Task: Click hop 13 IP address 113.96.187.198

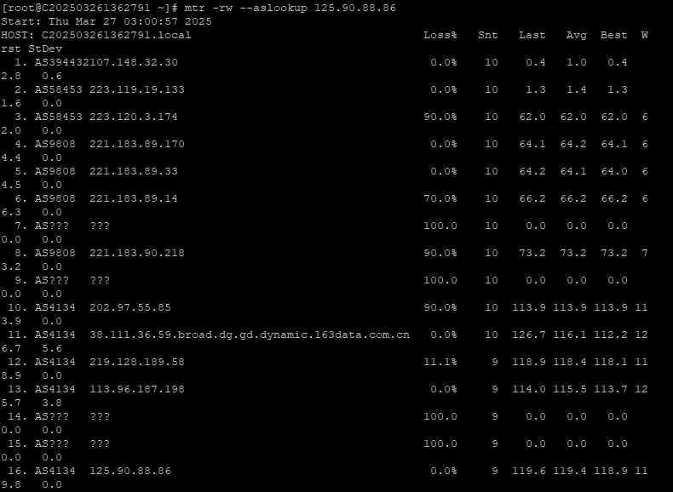Action: pyautogui.click(x=136, y=389)
